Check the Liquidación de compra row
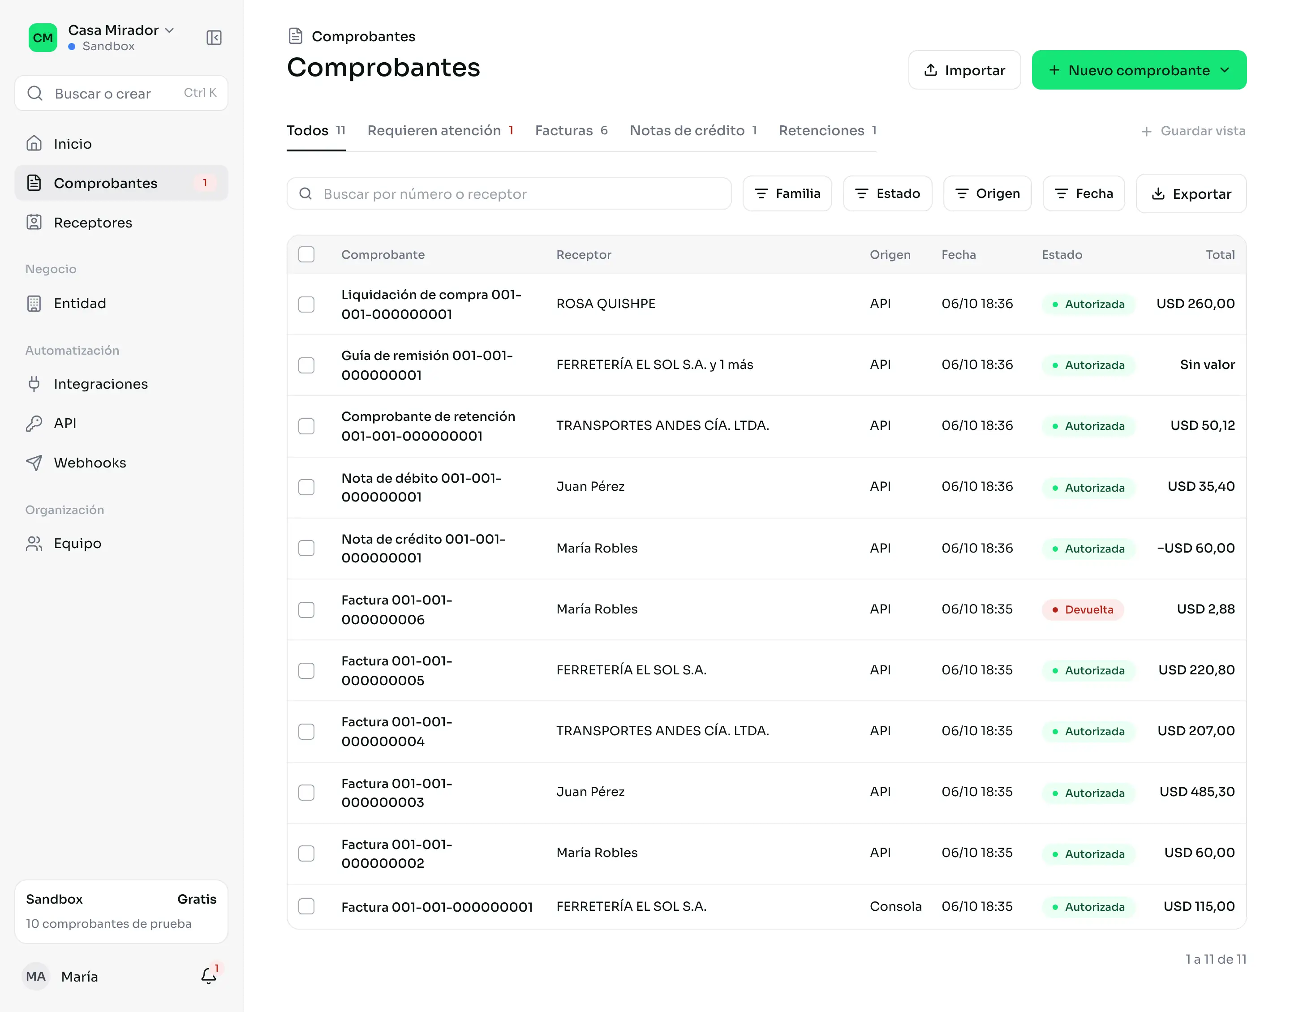1290x1012 pixels. [306, 304]
